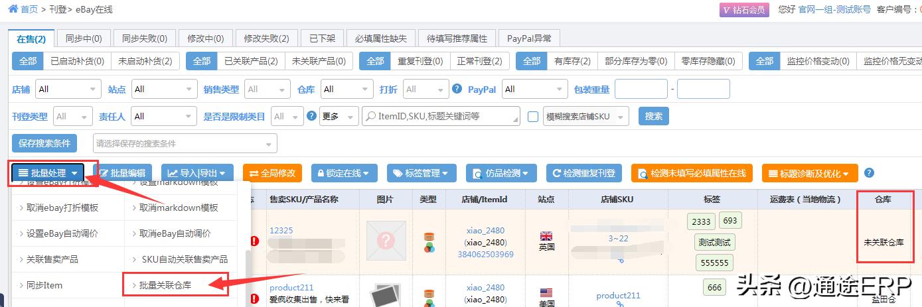Image resolution: width=922 pixels, height=307 pixels.
Task: Open product211 image thumbnail
Action: tap(386, 295)
